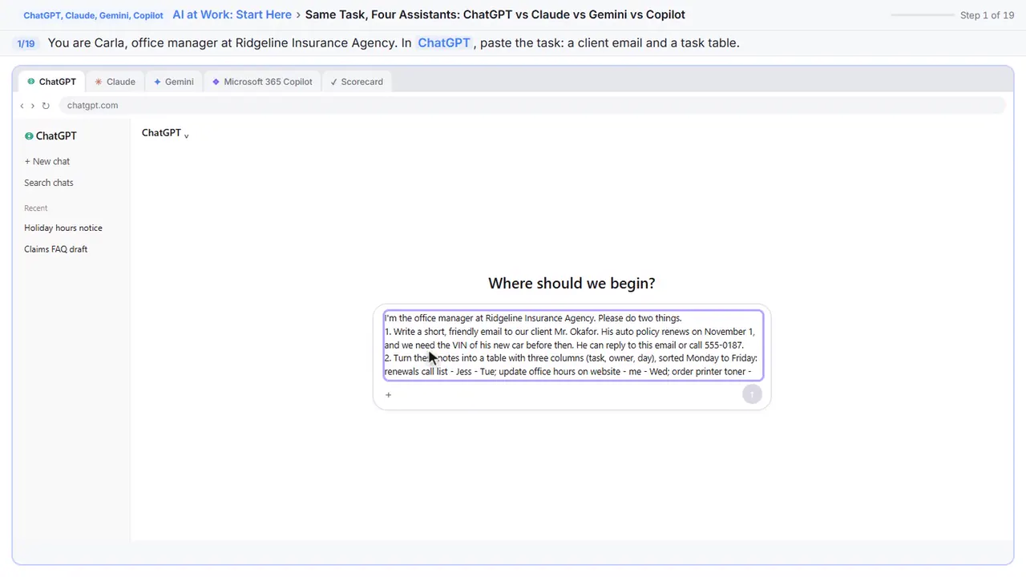Reload the page with the refresh icon

tap(46, 106)
